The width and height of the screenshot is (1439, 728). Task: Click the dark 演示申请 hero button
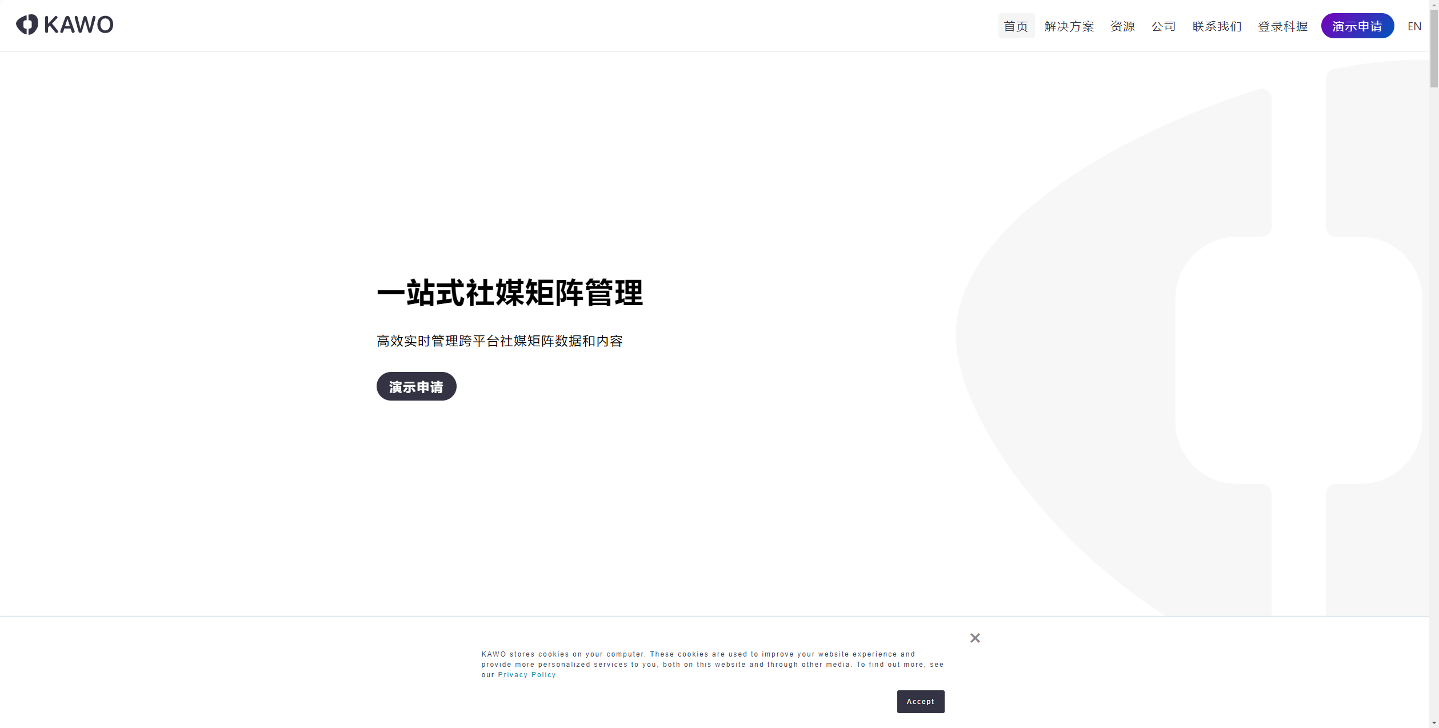tap(416, 386)
